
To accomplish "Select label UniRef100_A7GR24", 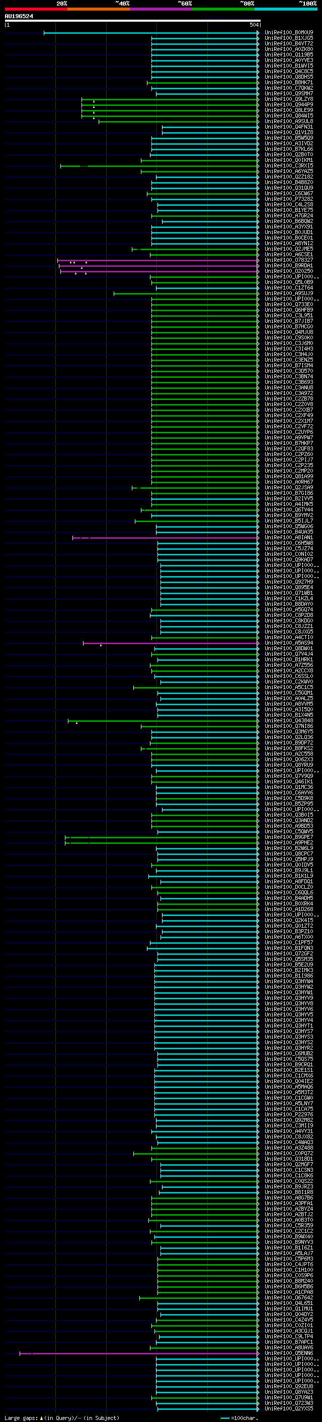I will tap(289, 215).
